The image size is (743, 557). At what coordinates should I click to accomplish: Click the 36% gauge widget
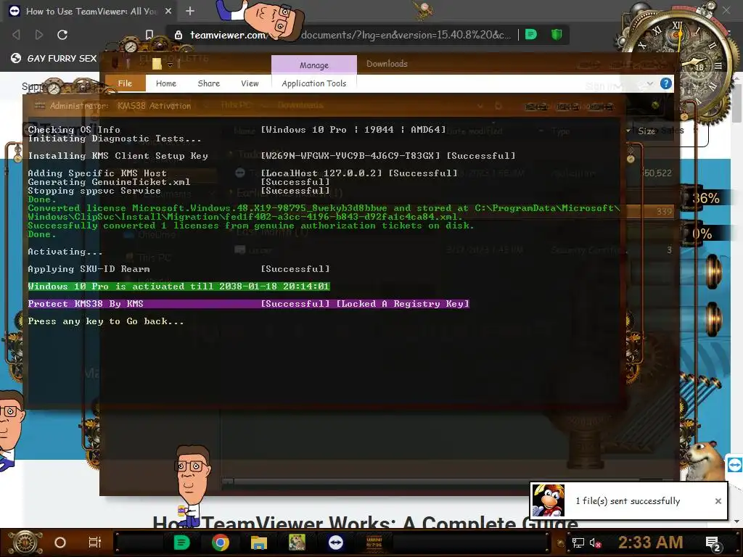(705, 198)
